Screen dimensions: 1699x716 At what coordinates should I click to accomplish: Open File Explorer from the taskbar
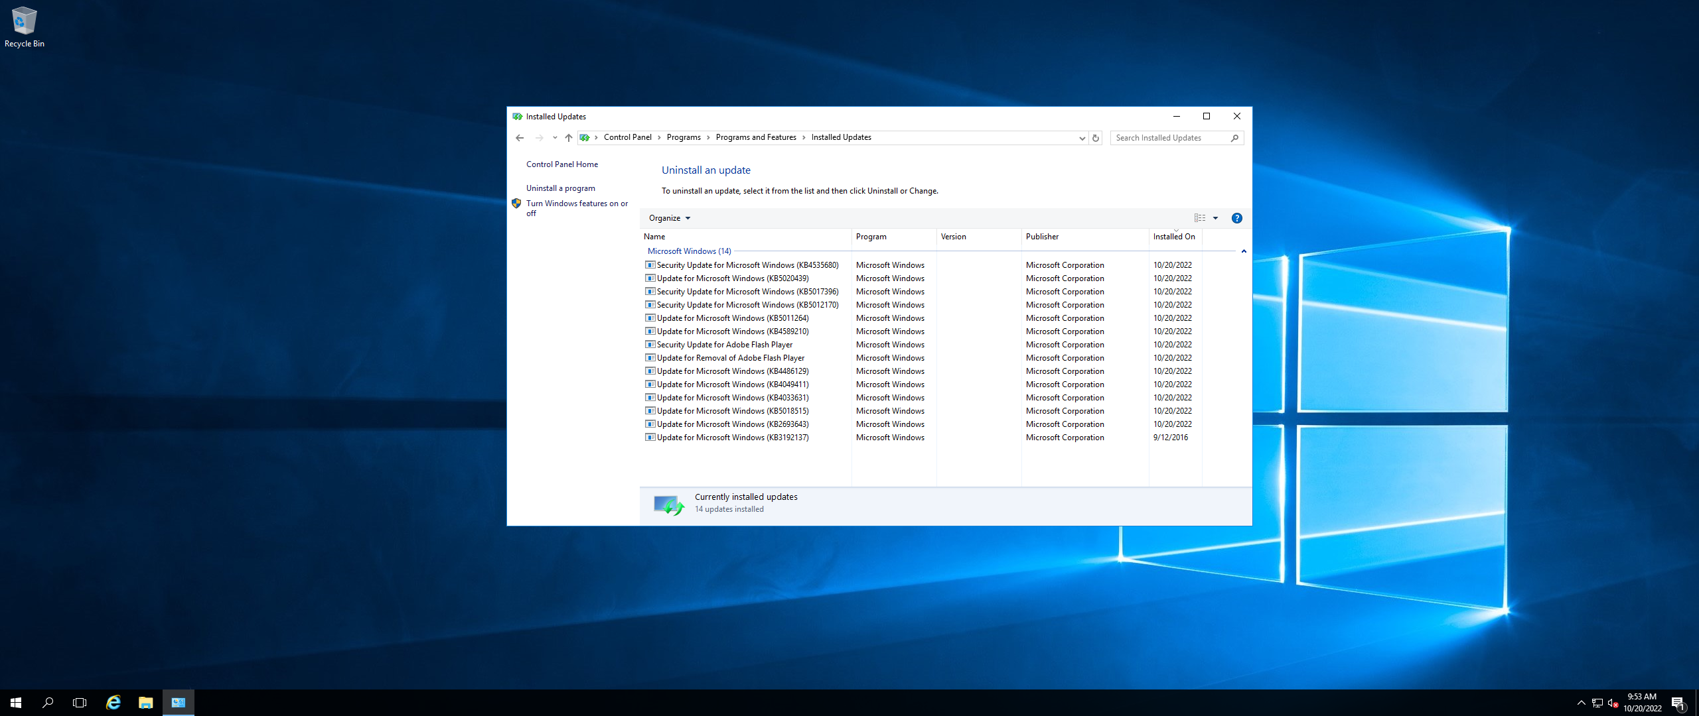(x=146, y=703)
